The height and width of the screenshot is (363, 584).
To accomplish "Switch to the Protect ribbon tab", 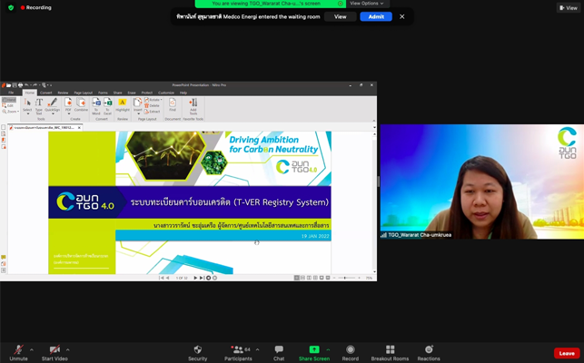I will pos(147,93).
